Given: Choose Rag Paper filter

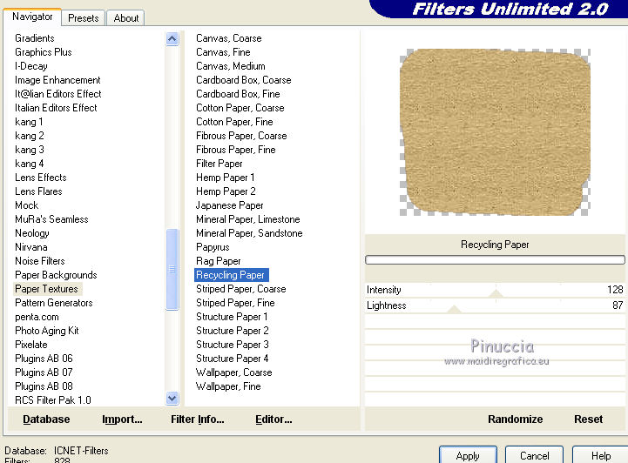Looking at the screenshot, I should [x=219, y=261].
